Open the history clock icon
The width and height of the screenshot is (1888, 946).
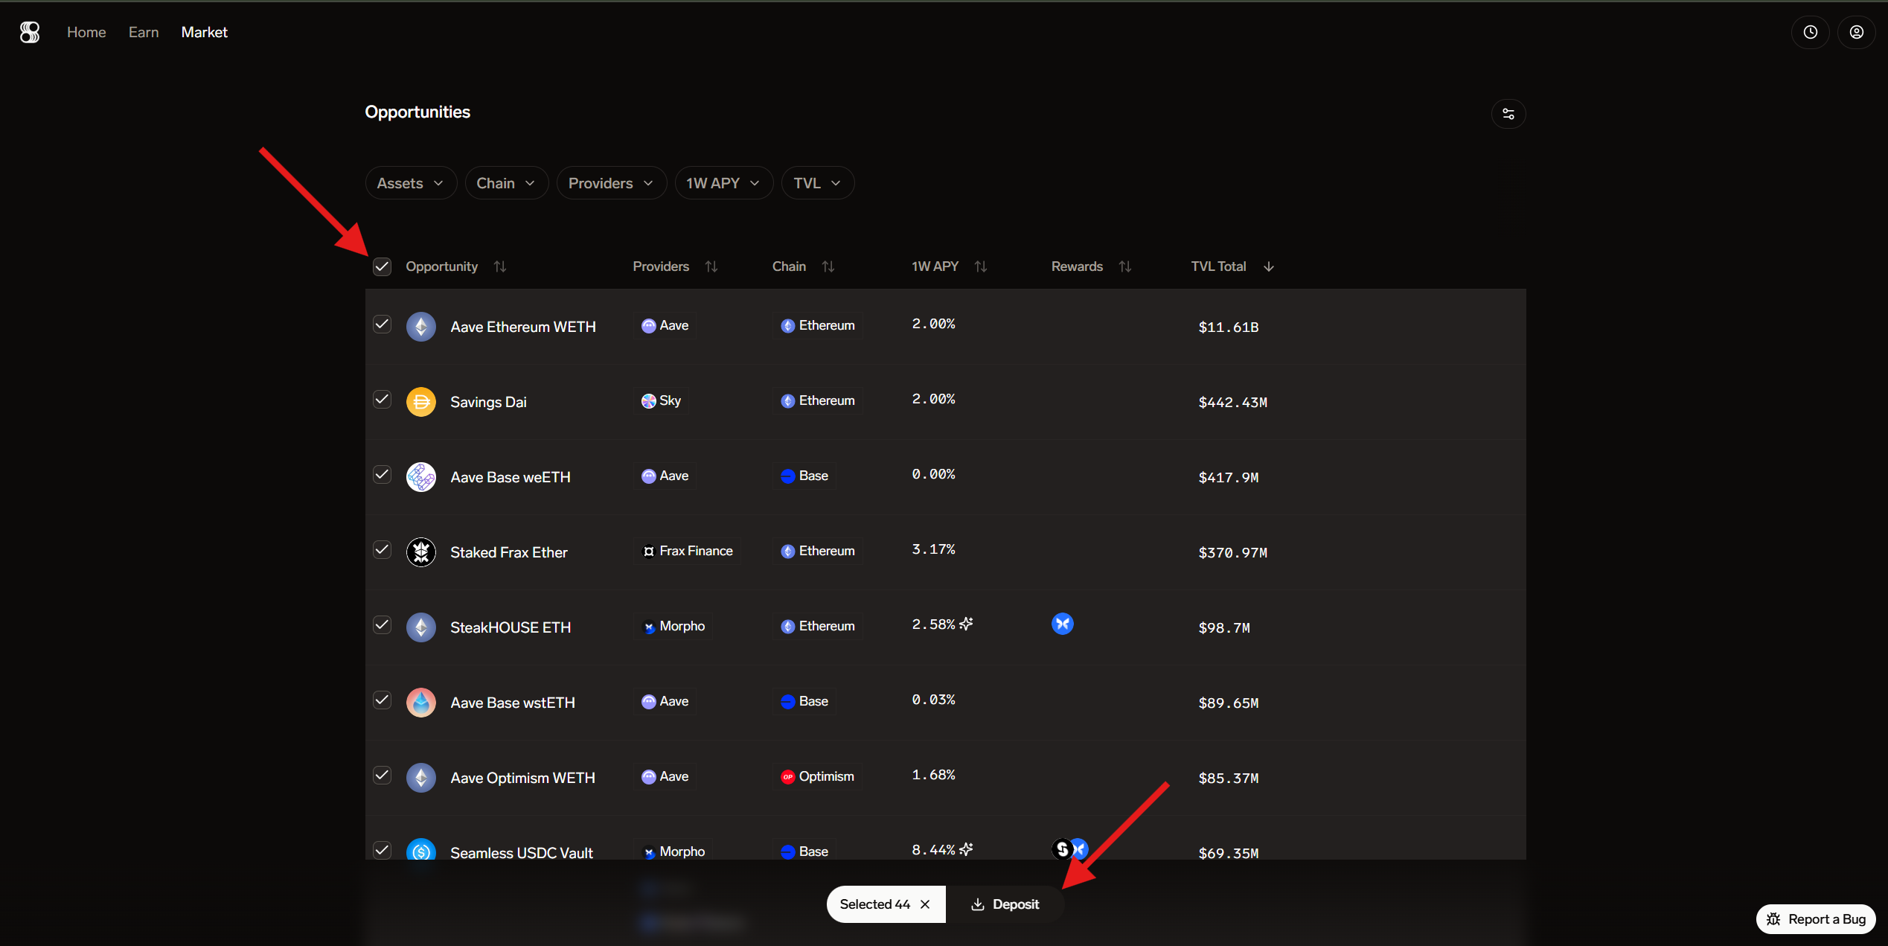tap(1810, 32)
